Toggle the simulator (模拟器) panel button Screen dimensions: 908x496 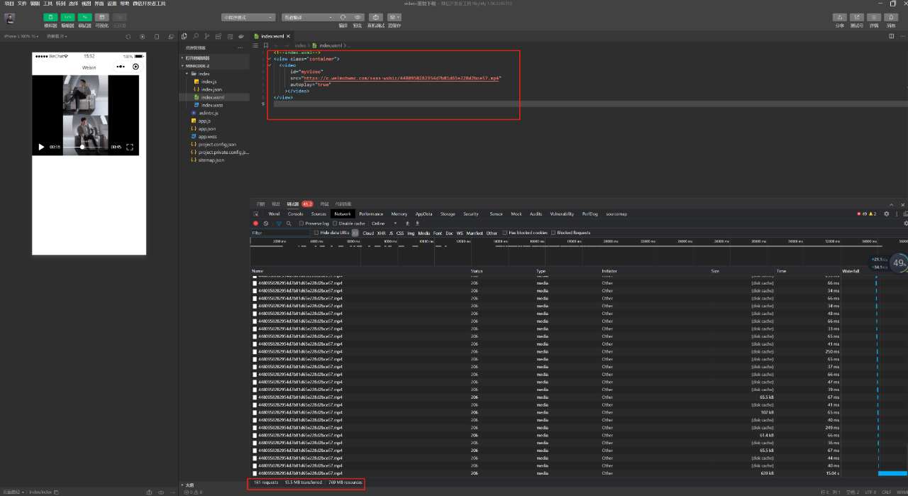[x=50, y=17]
